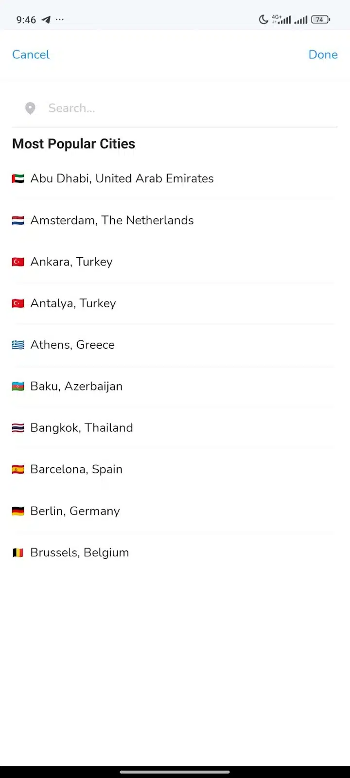Tap the Azerbaijan flag icon

click(x=18, y=387)
